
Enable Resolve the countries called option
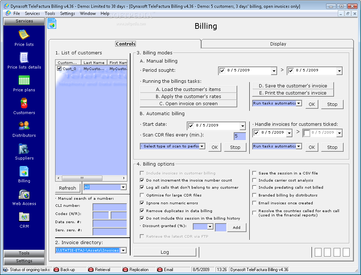(x=254, y=213)
